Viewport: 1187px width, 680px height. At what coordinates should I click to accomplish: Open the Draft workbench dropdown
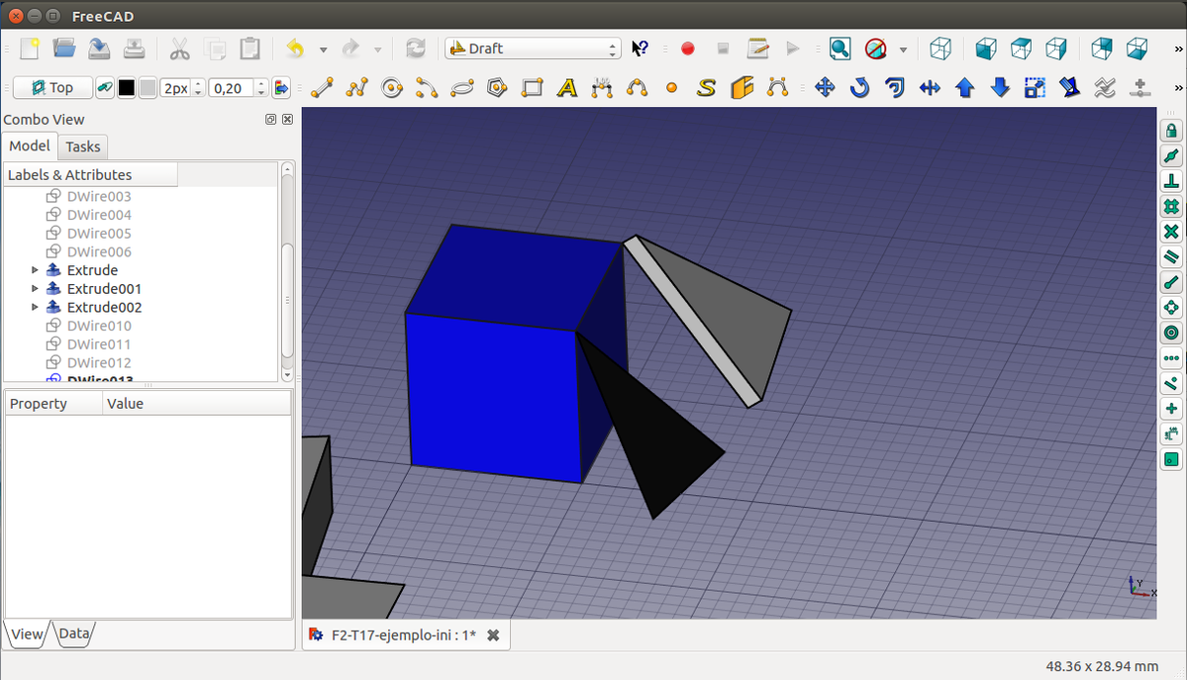point(533,49)
